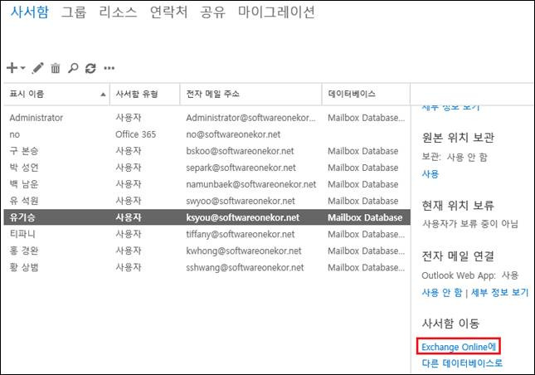The width and height of the screenshot is (535, 375).
Task: Click Mailbox Database cell in Administrator row
Action: (366, 118)
